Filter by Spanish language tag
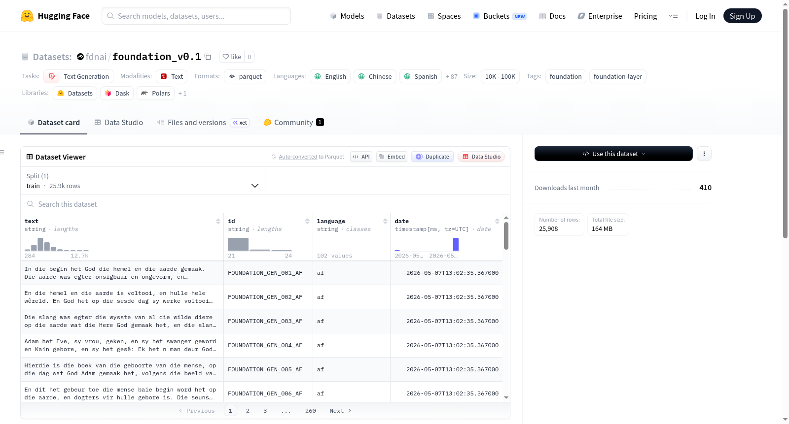This screenshot has width=789, height=424. [x=421, y=76]
